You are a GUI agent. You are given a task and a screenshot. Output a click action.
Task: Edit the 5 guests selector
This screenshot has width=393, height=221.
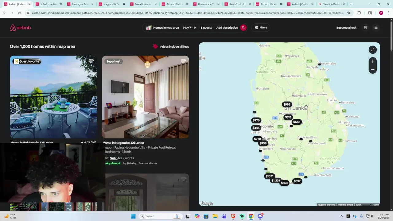click(206, 28)
